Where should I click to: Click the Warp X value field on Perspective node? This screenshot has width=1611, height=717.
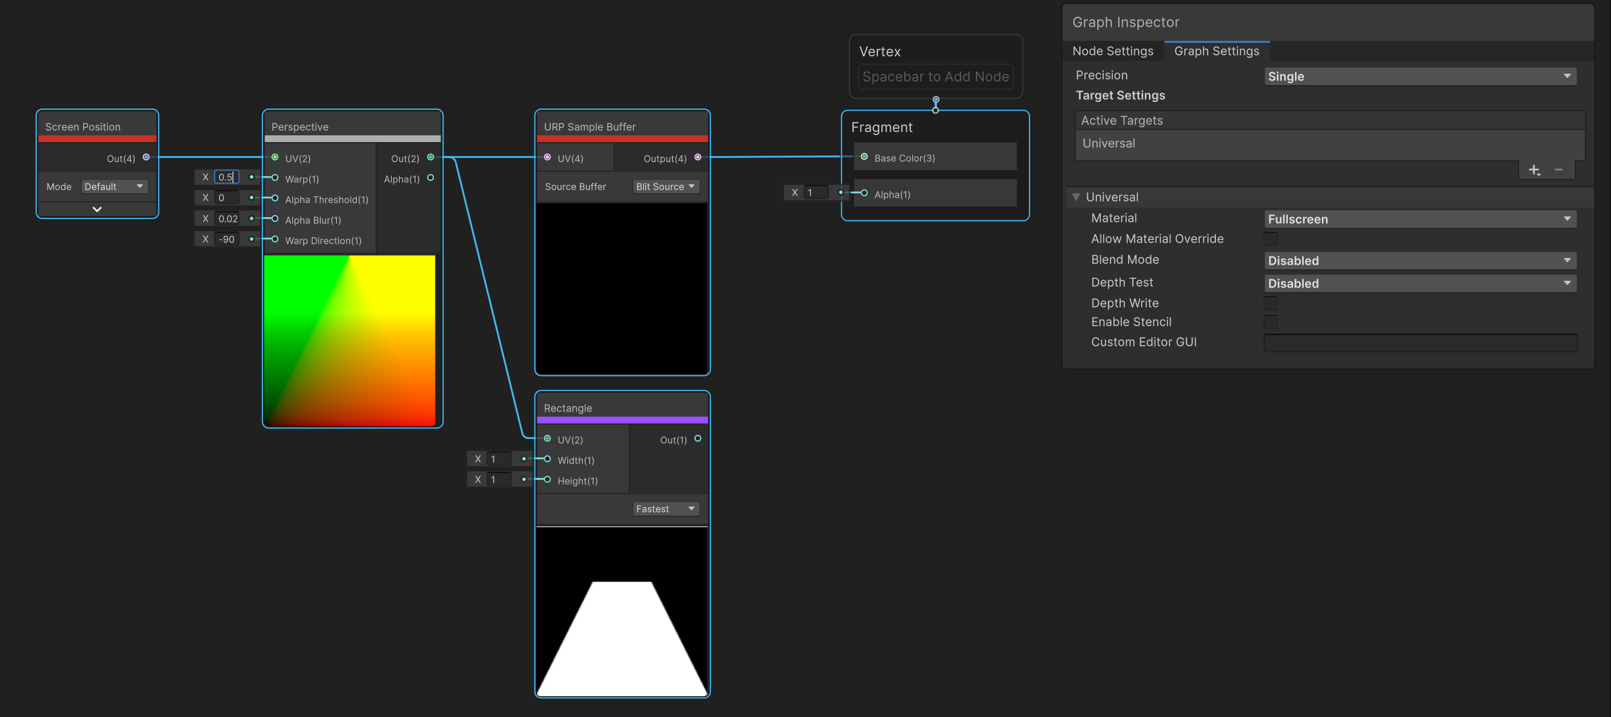227,177
